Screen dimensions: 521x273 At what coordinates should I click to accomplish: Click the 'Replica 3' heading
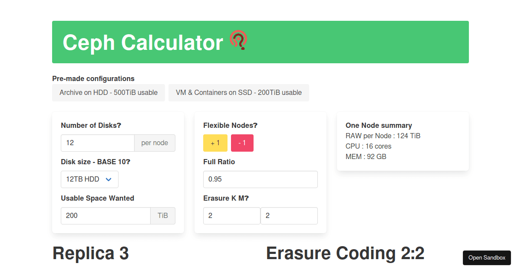pos(90,253)
